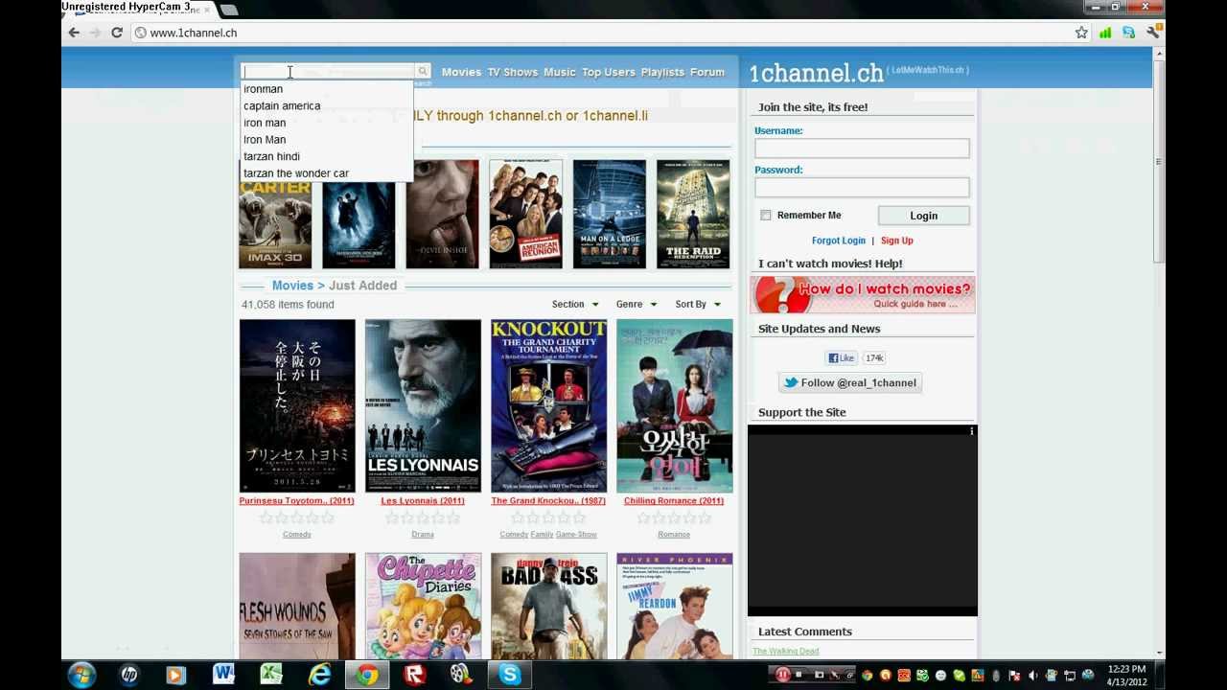Click the ad info icon
1227x690 pixels.
pyautogui.click(x=971, y=431)
